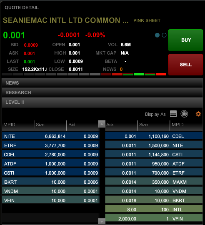Screen dimensions: 205x225
Task: Click the red SELL button
Action: pos(185,65)
